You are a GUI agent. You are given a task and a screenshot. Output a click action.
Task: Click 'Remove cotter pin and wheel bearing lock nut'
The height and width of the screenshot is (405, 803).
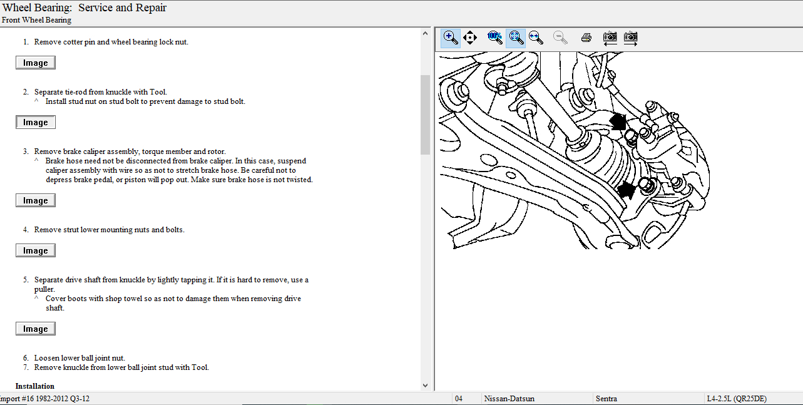111,42
